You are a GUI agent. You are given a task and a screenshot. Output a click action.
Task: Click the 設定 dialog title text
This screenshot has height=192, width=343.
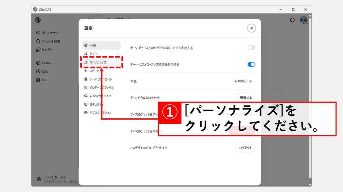[x=88, y=28]
